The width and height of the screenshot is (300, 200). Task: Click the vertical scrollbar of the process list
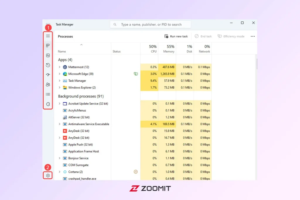[x=257, y=64]
